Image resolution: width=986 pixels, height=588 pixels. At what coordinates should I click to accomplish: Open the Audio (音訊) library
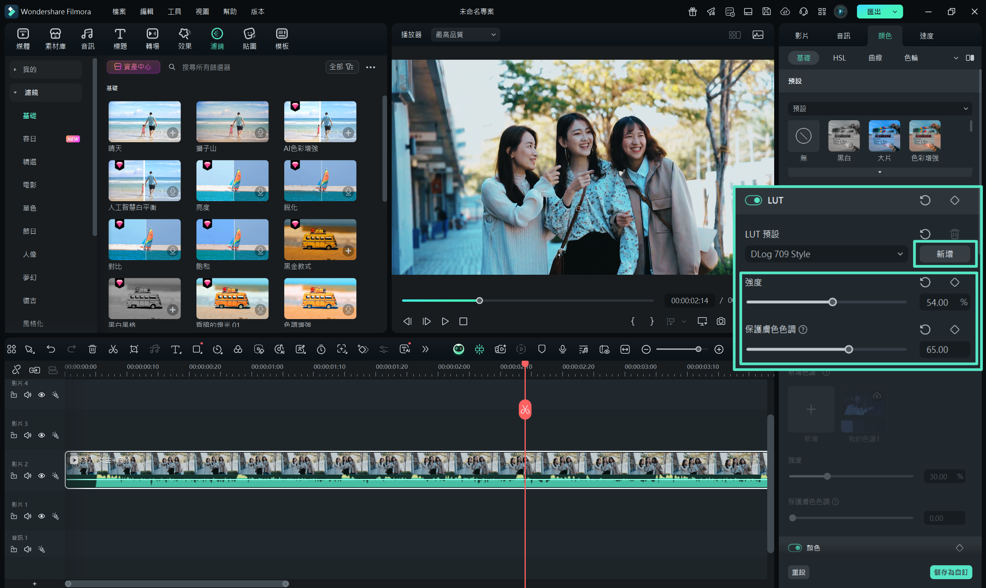pyautogui.click(x=87, y=39)
